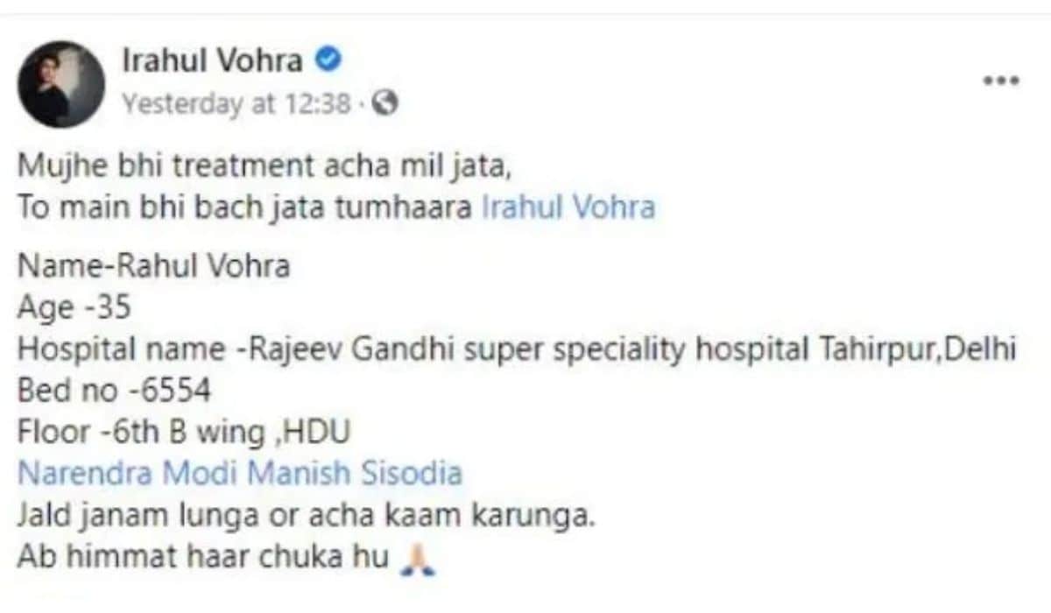Click the blue verified checkmark badge
The image size is (1051, 613).
[x=328, y=60]
